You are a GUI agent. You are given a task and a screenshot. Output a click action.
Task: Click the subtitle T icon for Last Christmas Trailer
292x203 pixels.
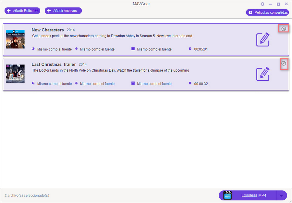tap(133, 83)
